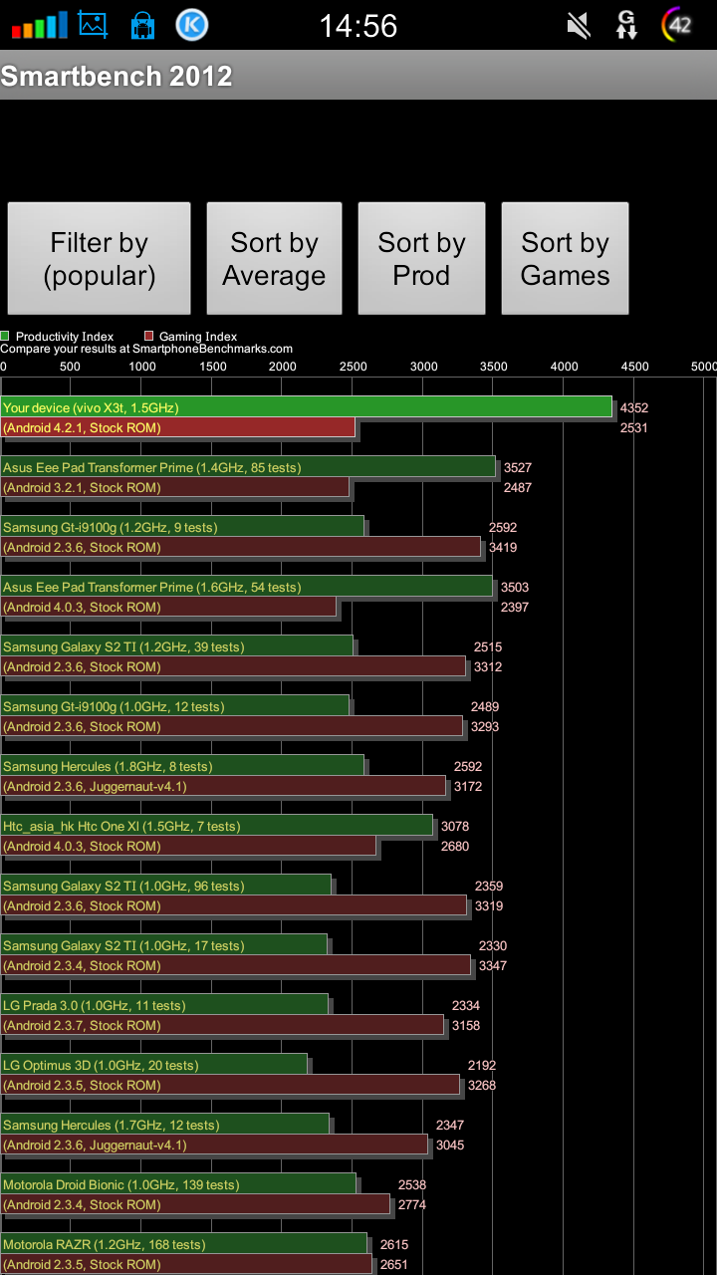Screen dimensions: 717x1275
Task: Tap the Android 4.0.3 bar under Asus 1.6GHz
Action: tap(168, 607)
